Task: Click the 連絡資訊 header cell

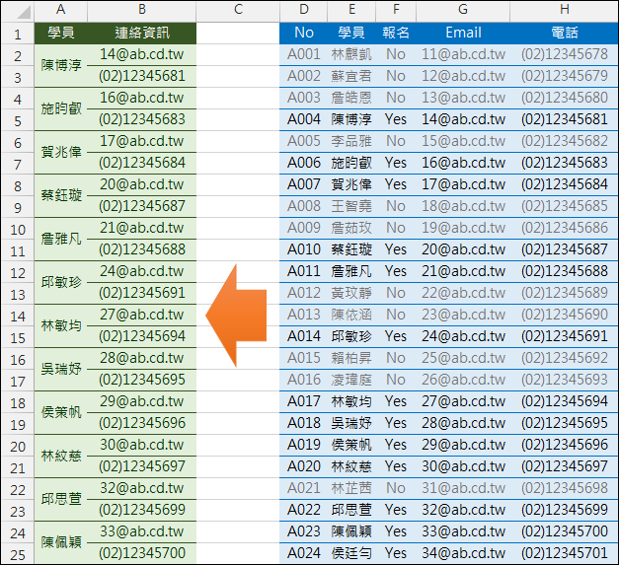Action: 142,34
